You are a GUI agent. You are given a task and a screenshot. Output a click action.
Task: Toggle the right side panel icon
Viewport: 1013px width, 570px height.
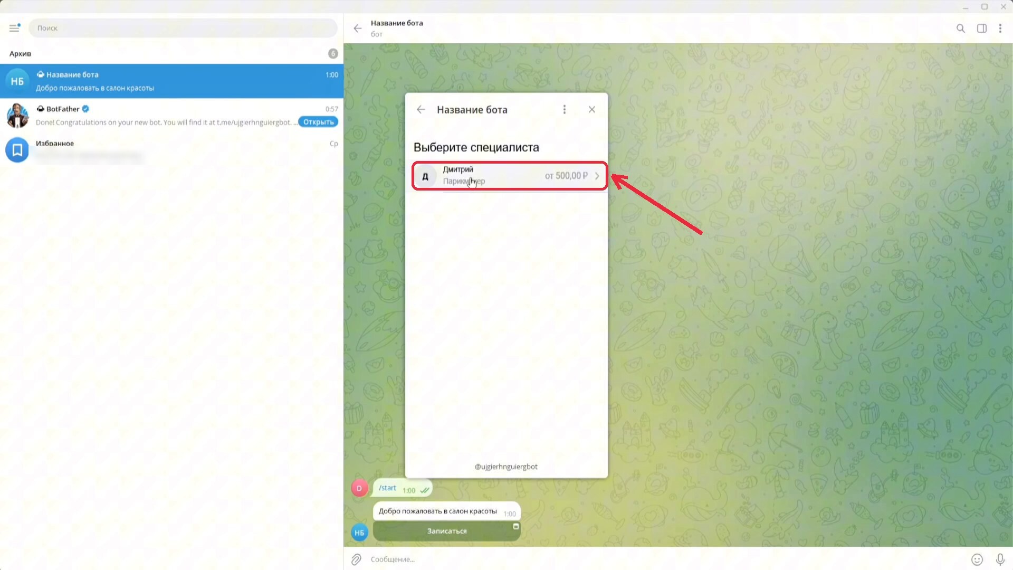pyautogui.click(x=982, y=28)
